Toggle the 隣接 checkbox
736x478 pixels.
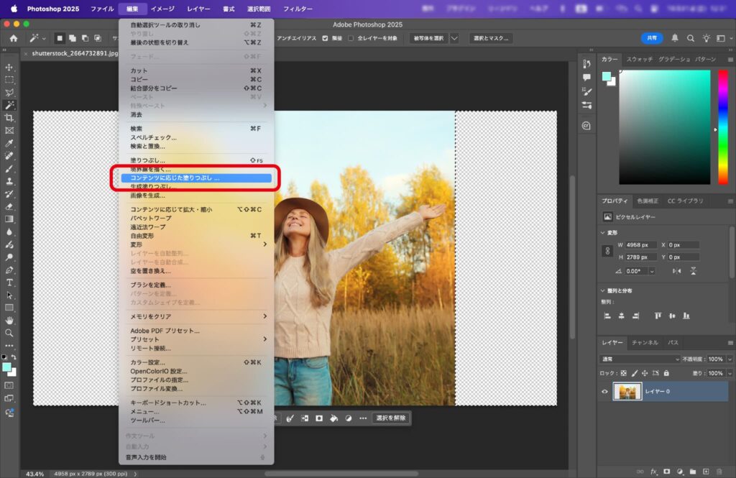(326, 38)
